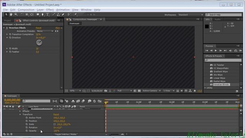Take a snapshot with camera icon
Image resolution: width=245 pixels, height=138 pixels.
(x=106, y=91)
